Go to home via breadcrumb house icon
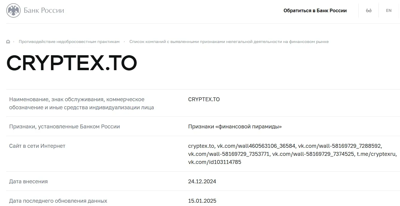 pyautogui.click(x=8, y=41)
